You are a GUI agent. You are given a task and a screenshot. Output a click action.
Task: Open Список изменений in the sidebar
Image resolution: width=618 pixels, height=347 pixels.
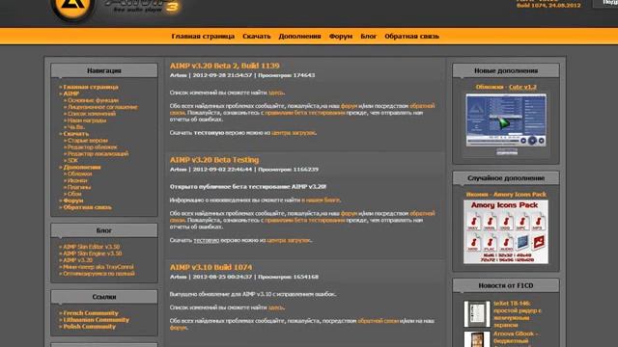pyautogui.click(x=92, y=114)
